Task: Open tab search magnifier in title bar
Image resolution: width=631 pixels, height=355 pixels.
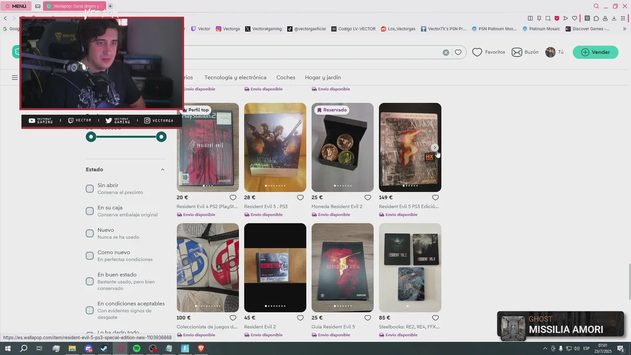Action: 596,6
